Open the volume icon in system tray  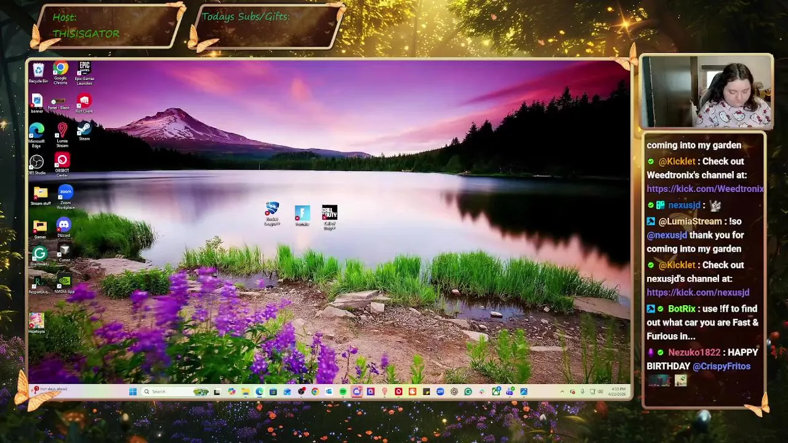(600, 391)
